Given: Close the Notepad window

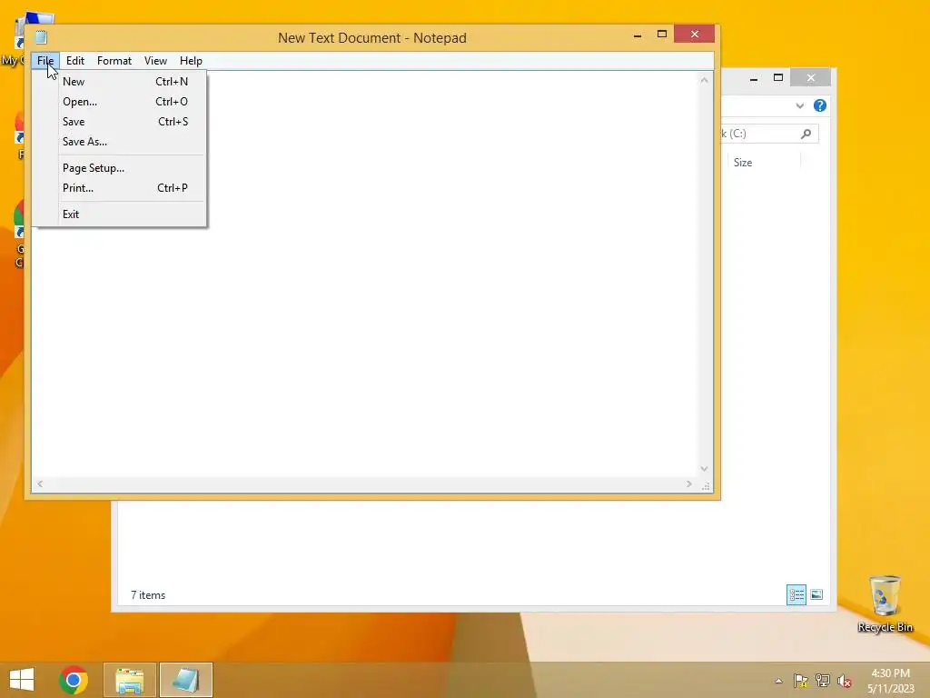Looking at the screenshot, I should 695,35.
